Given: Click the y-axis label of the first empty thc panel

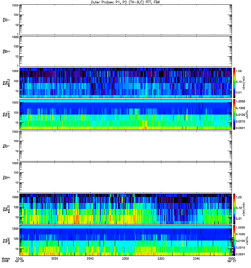Looking at the screenshot, I should coord(6,146).
